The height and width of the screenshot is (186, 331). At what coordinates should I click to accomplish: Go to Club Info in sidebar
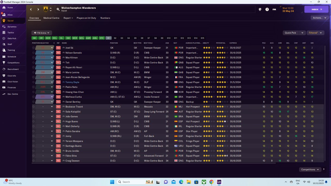click(12, 76)
